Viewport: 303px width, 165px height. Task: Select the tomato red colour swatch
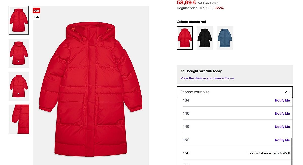[x=185, y=38]
